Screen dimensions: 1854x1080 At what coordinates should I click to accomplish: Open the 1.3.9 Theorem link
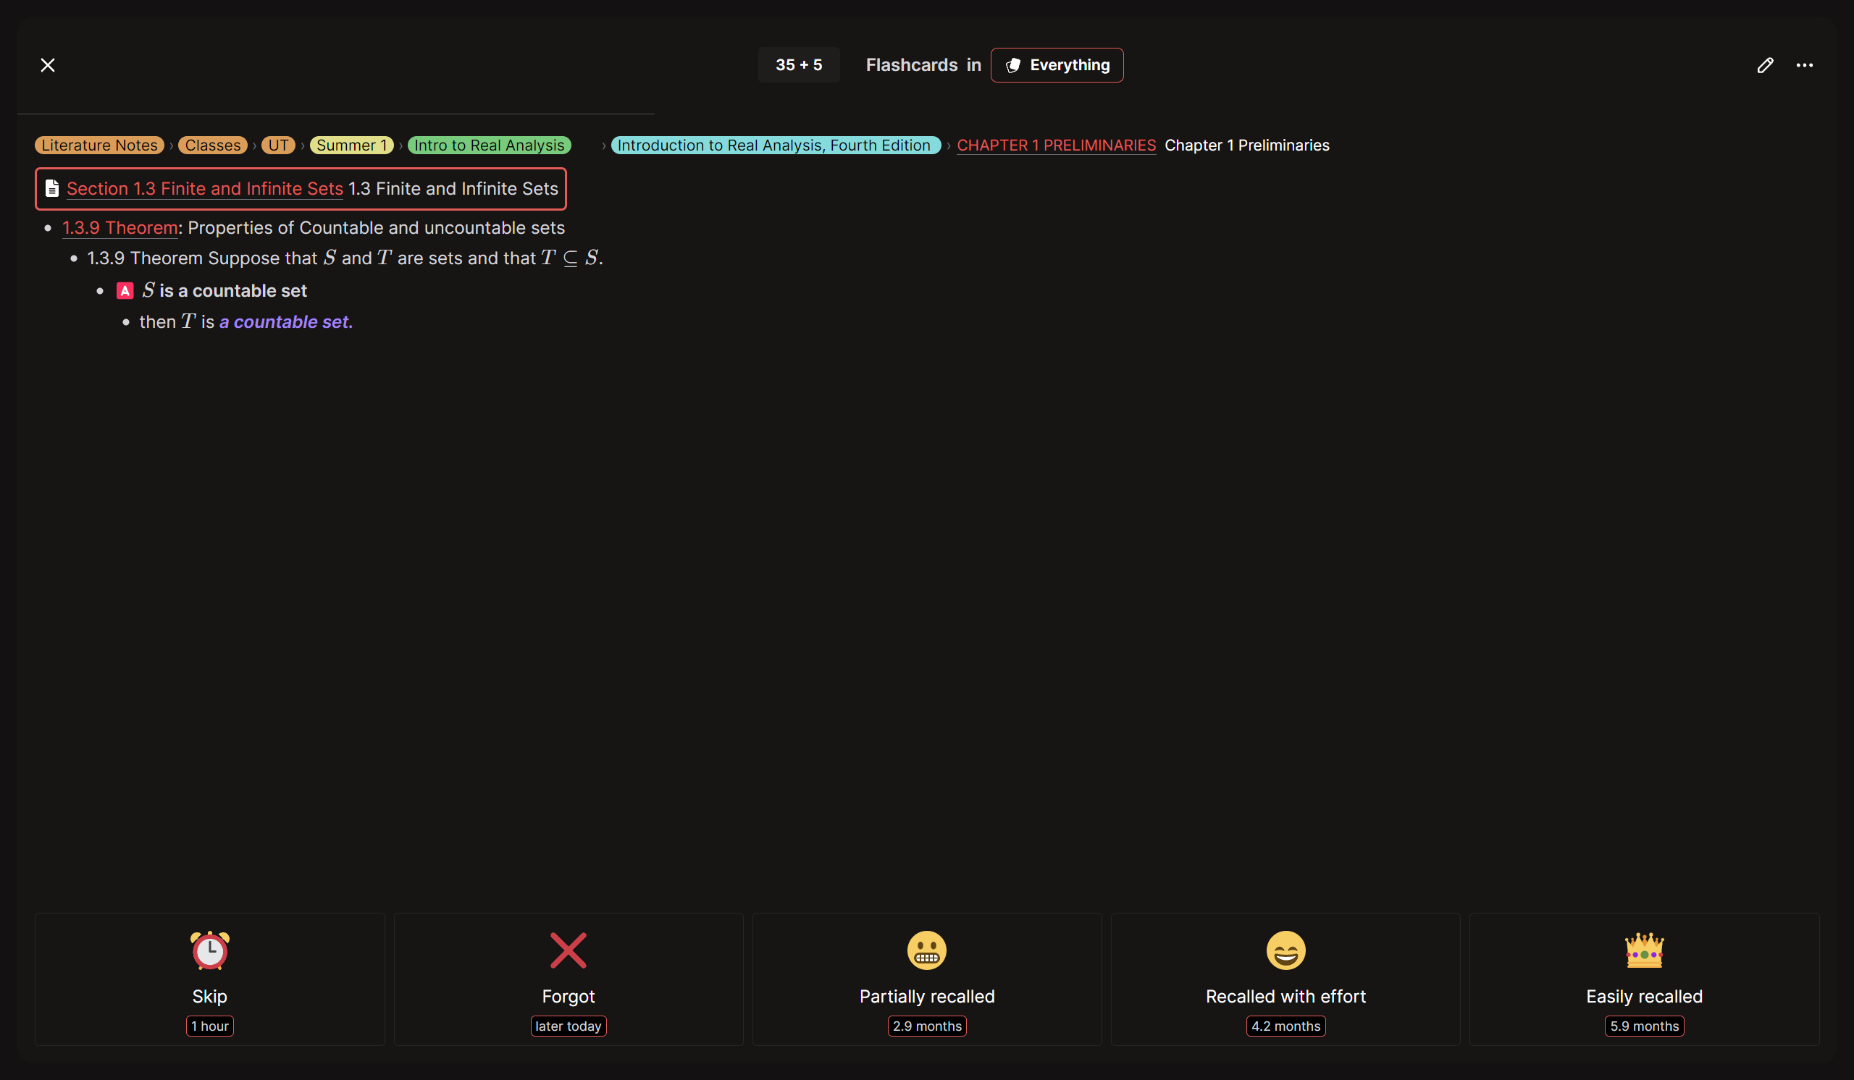click(x=119, y=228)
